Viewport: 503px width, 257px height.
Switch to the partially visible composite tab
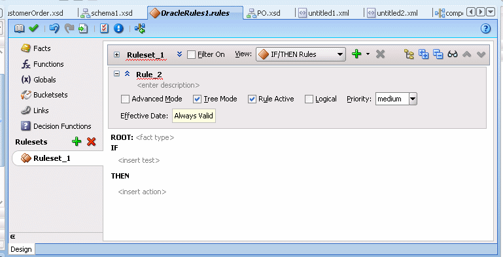(449, 13)
